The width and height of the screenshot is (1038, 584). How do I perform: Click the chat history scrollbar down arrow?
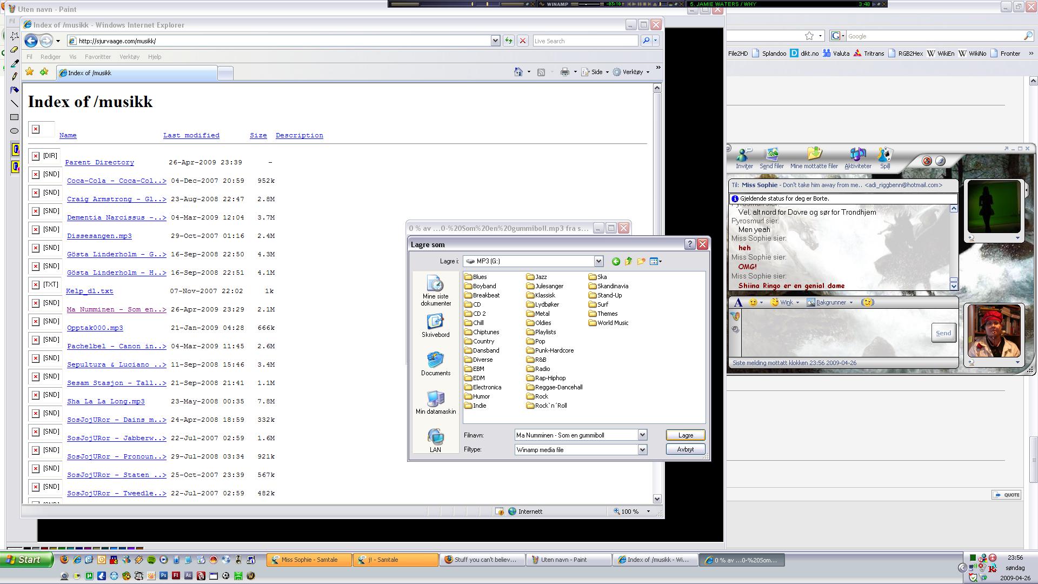point(954,286)
